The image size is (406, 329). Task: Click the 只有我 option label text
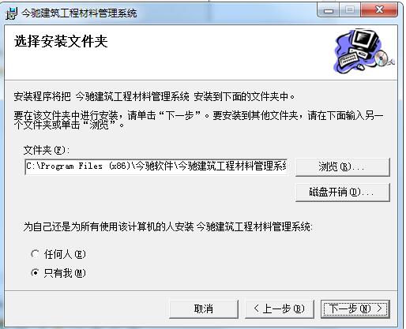click(65, 273)
